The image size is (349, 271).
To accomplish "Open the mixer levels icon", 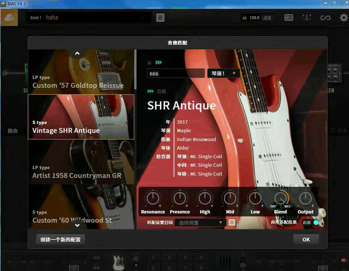I will [307, 17].
